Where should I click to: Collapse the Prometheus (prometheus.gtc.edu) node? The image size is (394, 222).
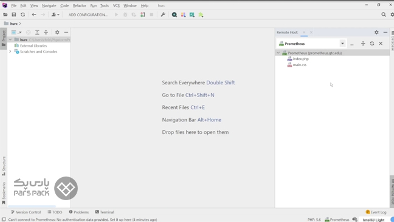(278, 53)
